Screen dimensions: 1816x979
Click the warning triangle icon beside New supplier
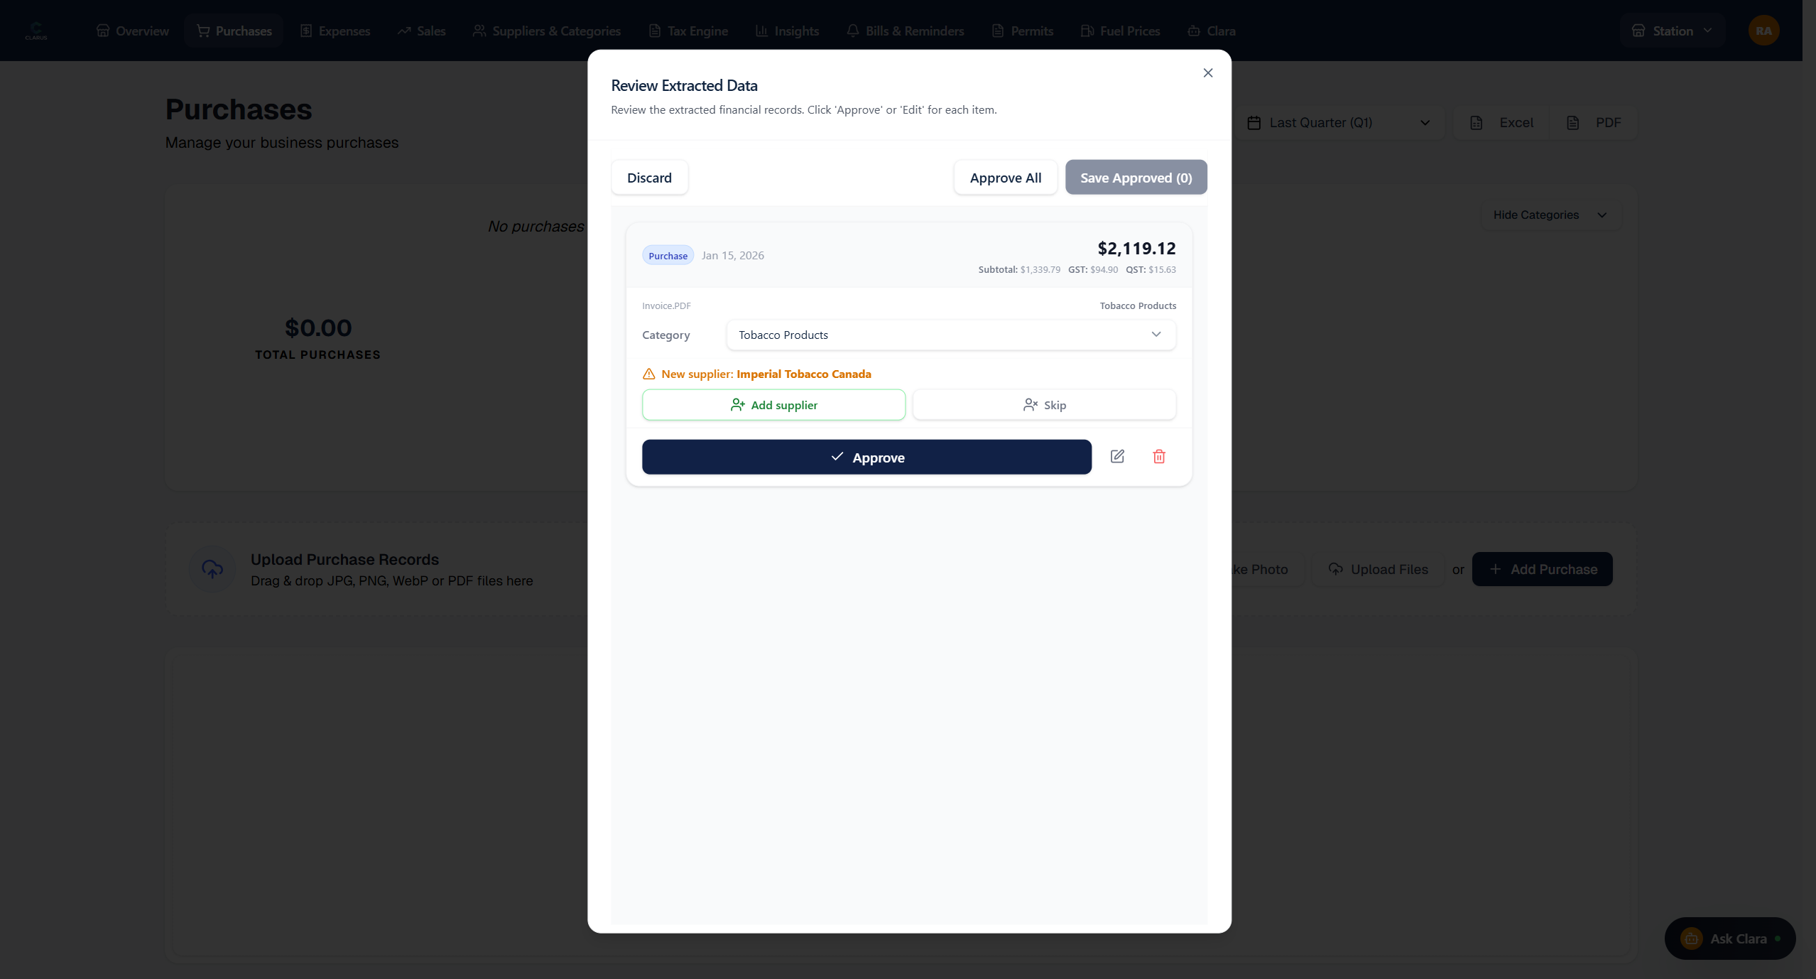coord(648,374)
